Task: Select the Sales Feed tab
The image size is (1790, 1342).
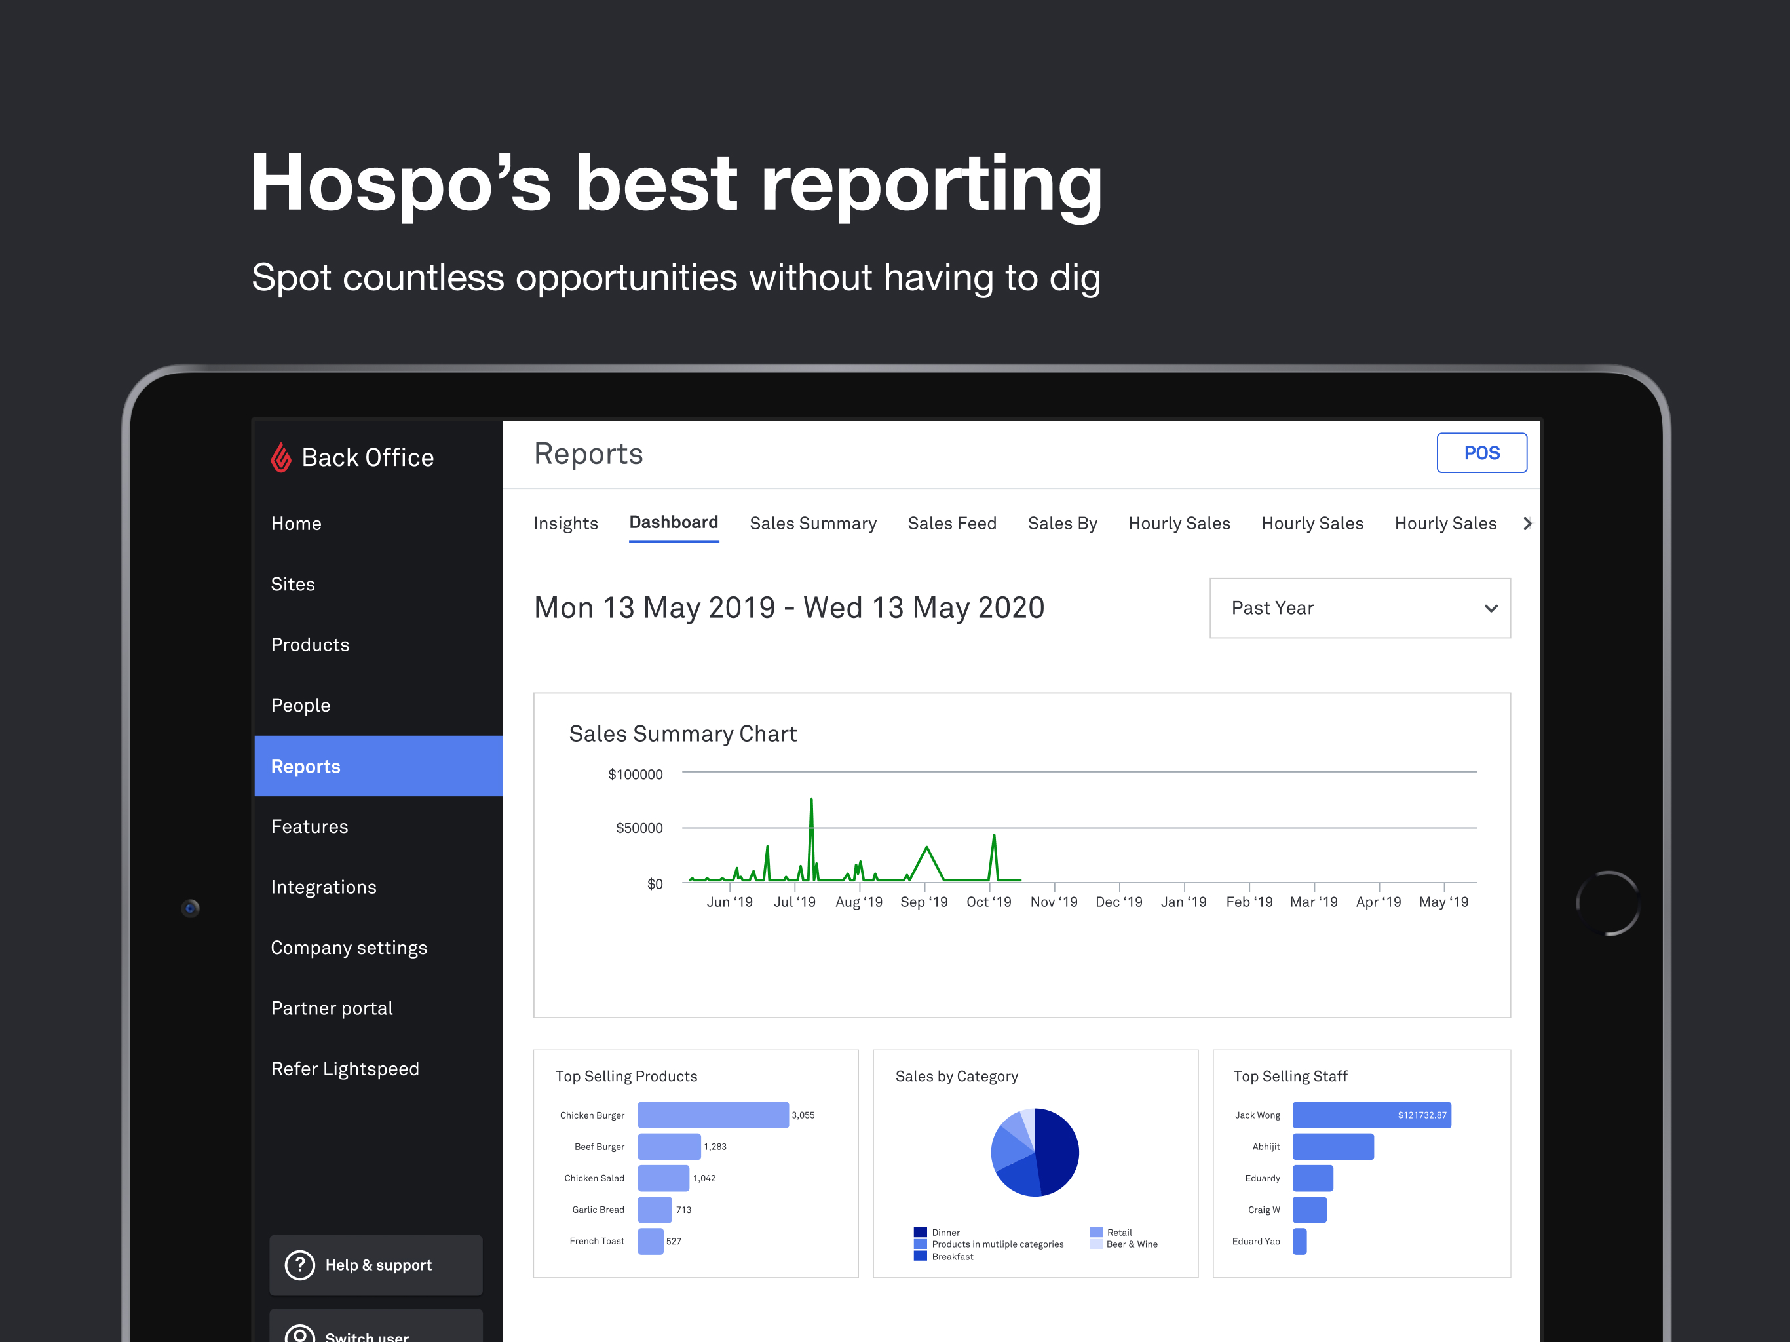Action: click(950, 523)
